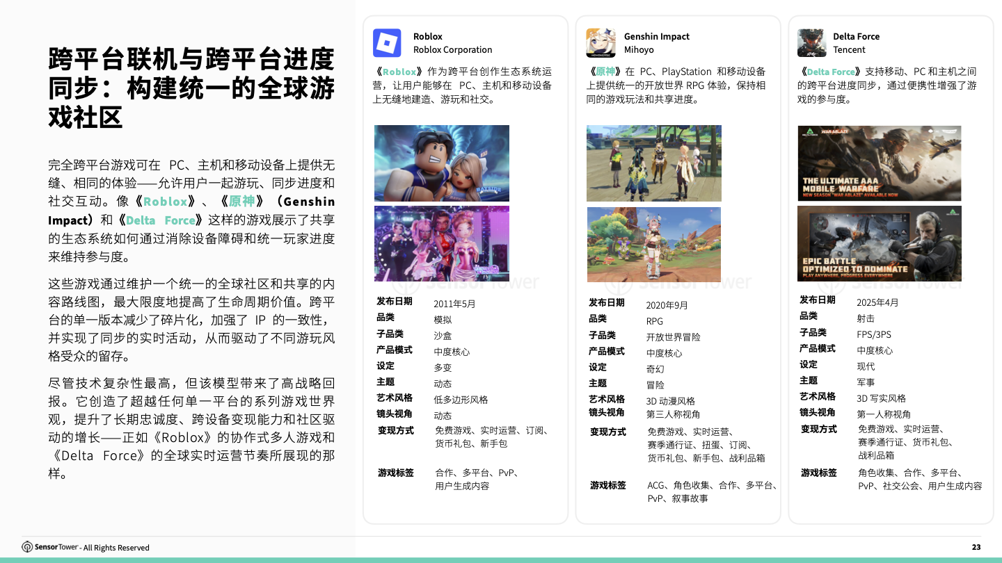1002x563 pixels.
Task: Click the 游戏标签 label in Delta Force card
Action: pyautogui.click(x=819, y=473)
